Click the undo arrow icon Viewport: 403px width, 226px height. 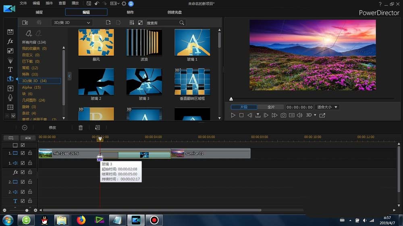click(97, 4)
